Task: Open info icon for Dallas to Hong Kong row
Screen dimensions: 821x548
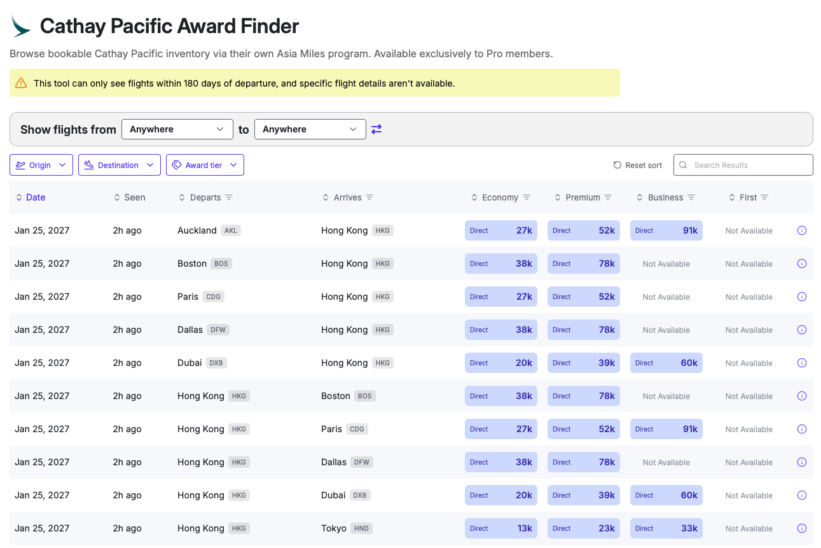Action: coord(802,330)
